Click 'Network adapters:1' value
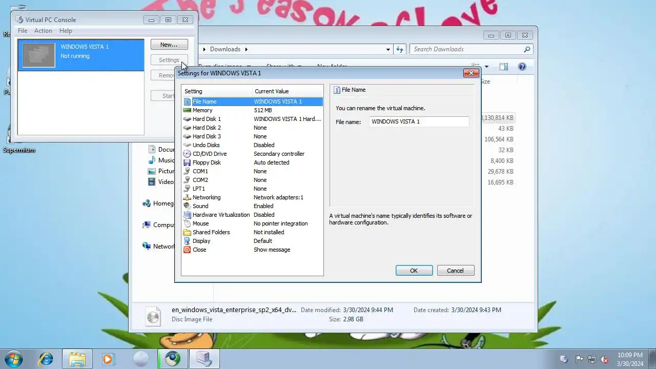The image size is (656, 369). pyautogui.click(x=278, y=197)
